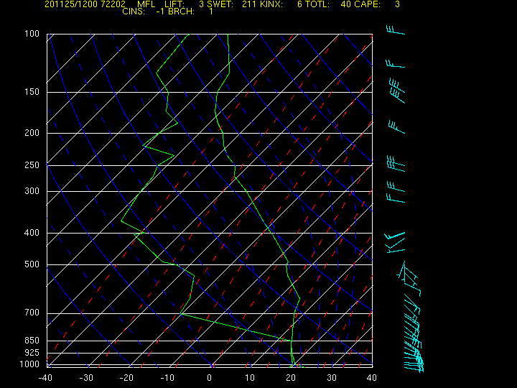Click the CAPE label in header
The image size is (517, 388).
pyautogui.click(x=368, y=4)
